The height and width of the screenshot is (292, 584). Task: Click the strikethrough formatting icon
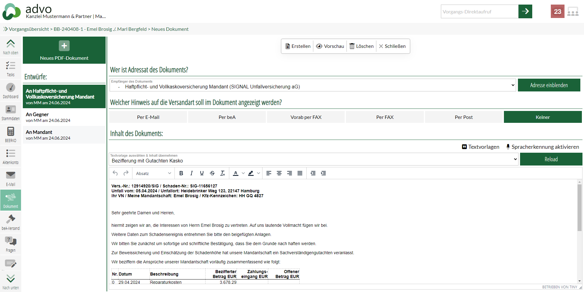(x=212, y=173)
